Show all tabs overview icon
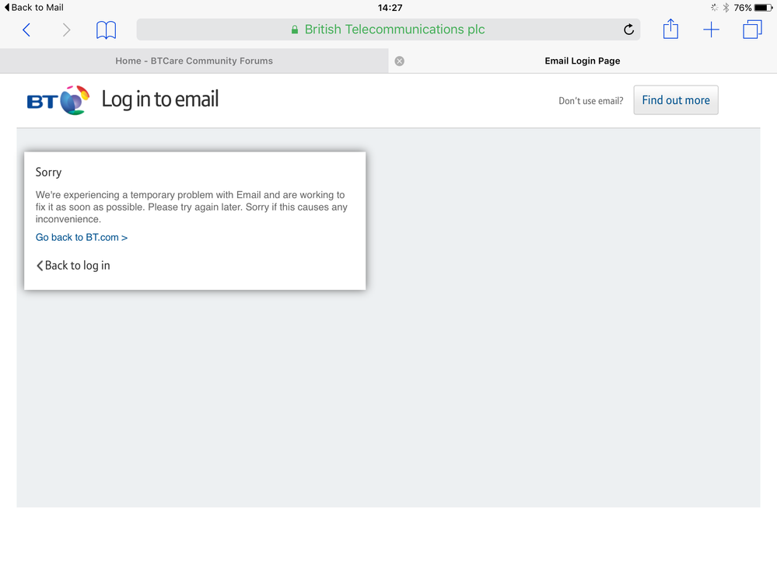 point(751,30)
